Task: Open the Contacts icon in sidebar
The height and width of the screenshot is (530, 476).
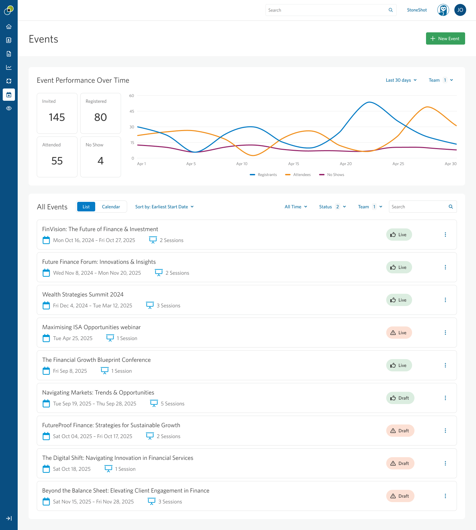Action: click(9, 40)
